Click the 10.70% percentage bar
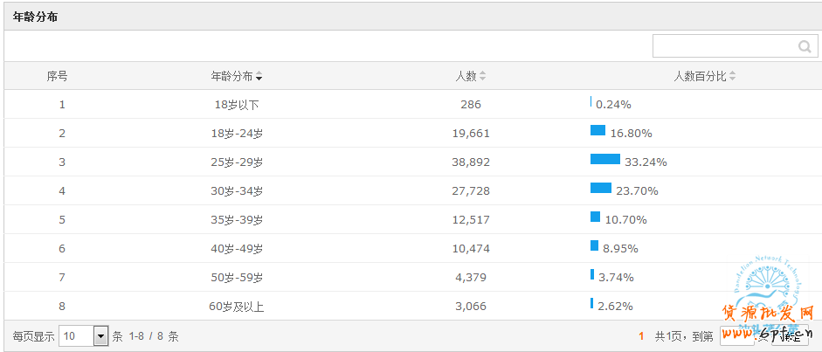 point(595,217)
